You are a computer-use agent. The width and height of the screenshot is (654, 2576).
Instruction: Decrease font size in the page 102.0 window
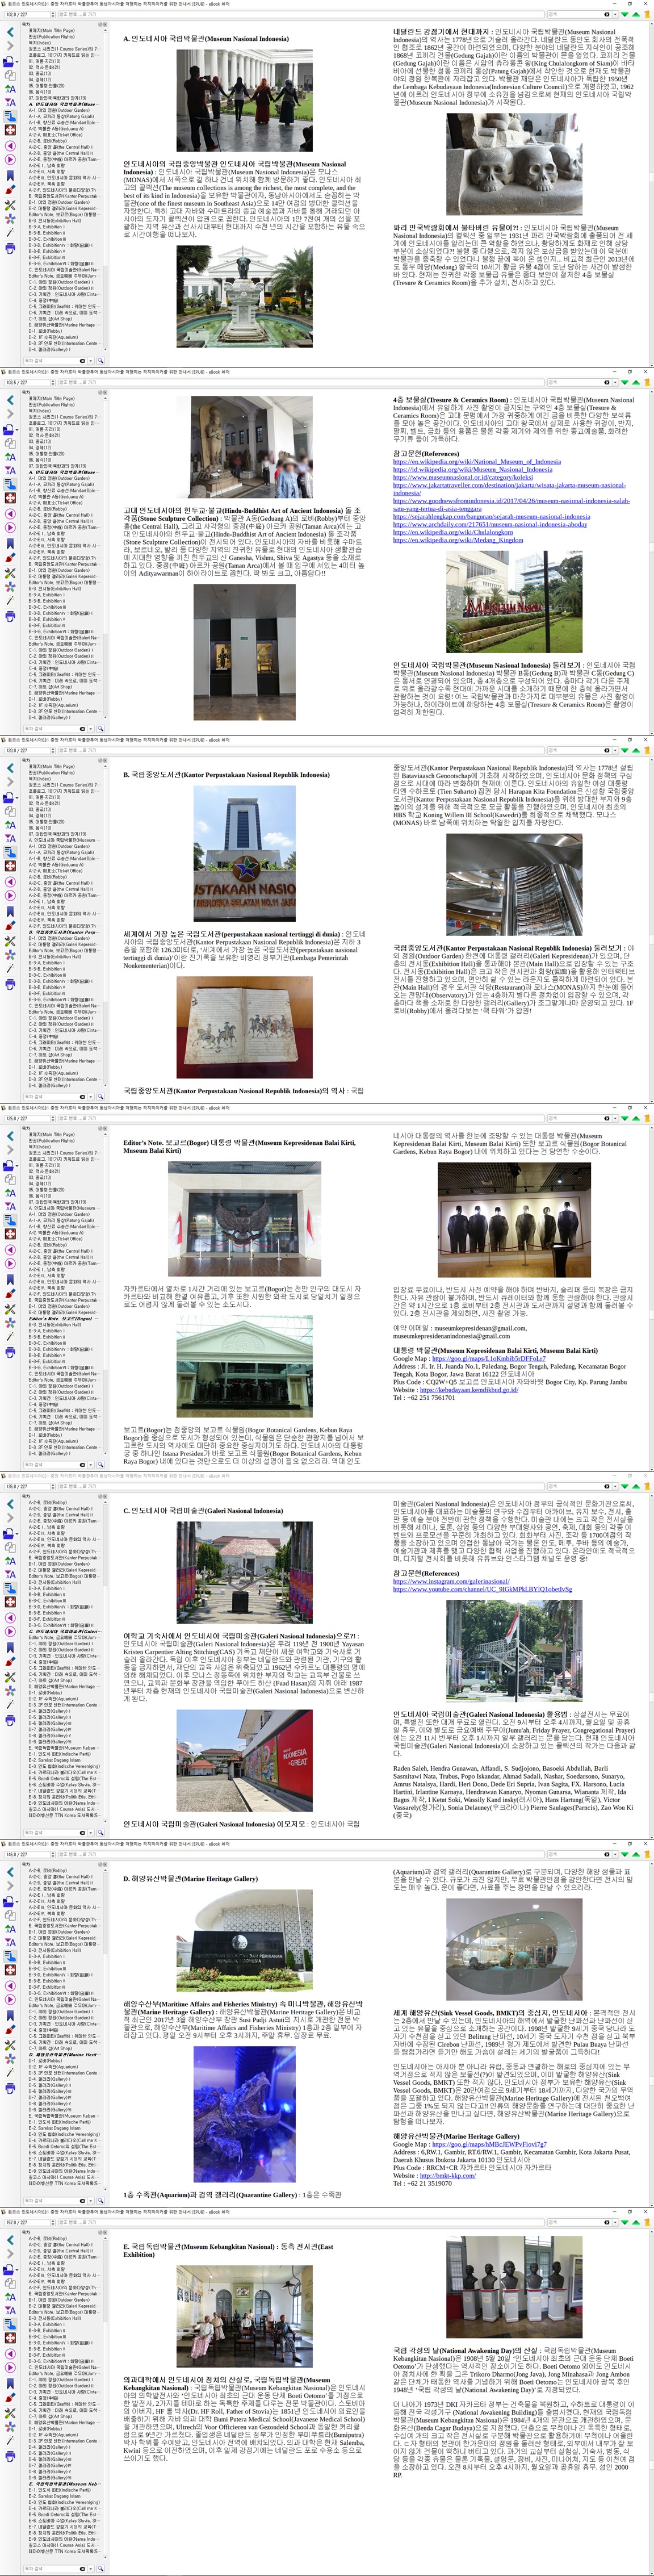[x=10, y=103]
